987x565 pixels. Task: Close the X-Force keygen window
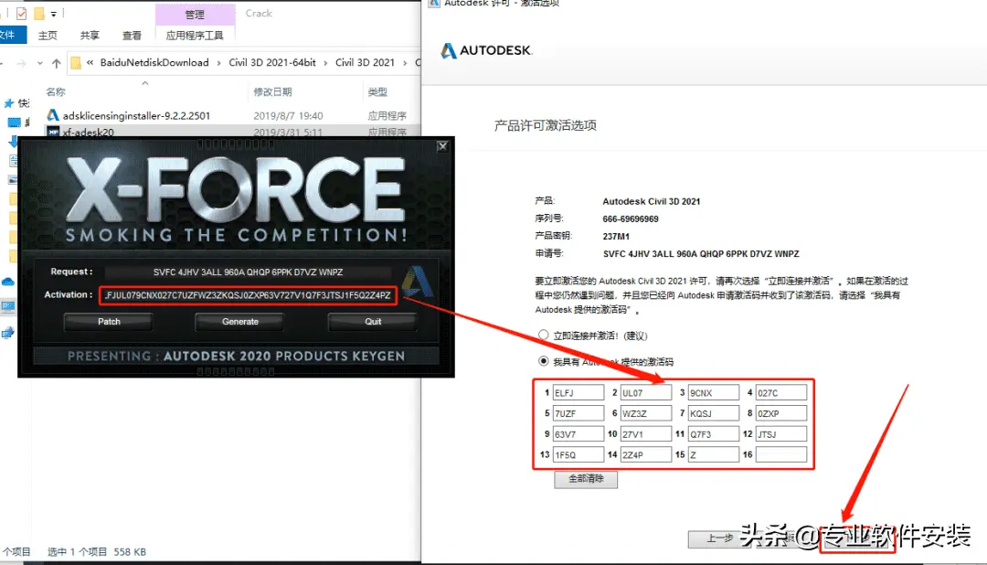pos(442,146)
